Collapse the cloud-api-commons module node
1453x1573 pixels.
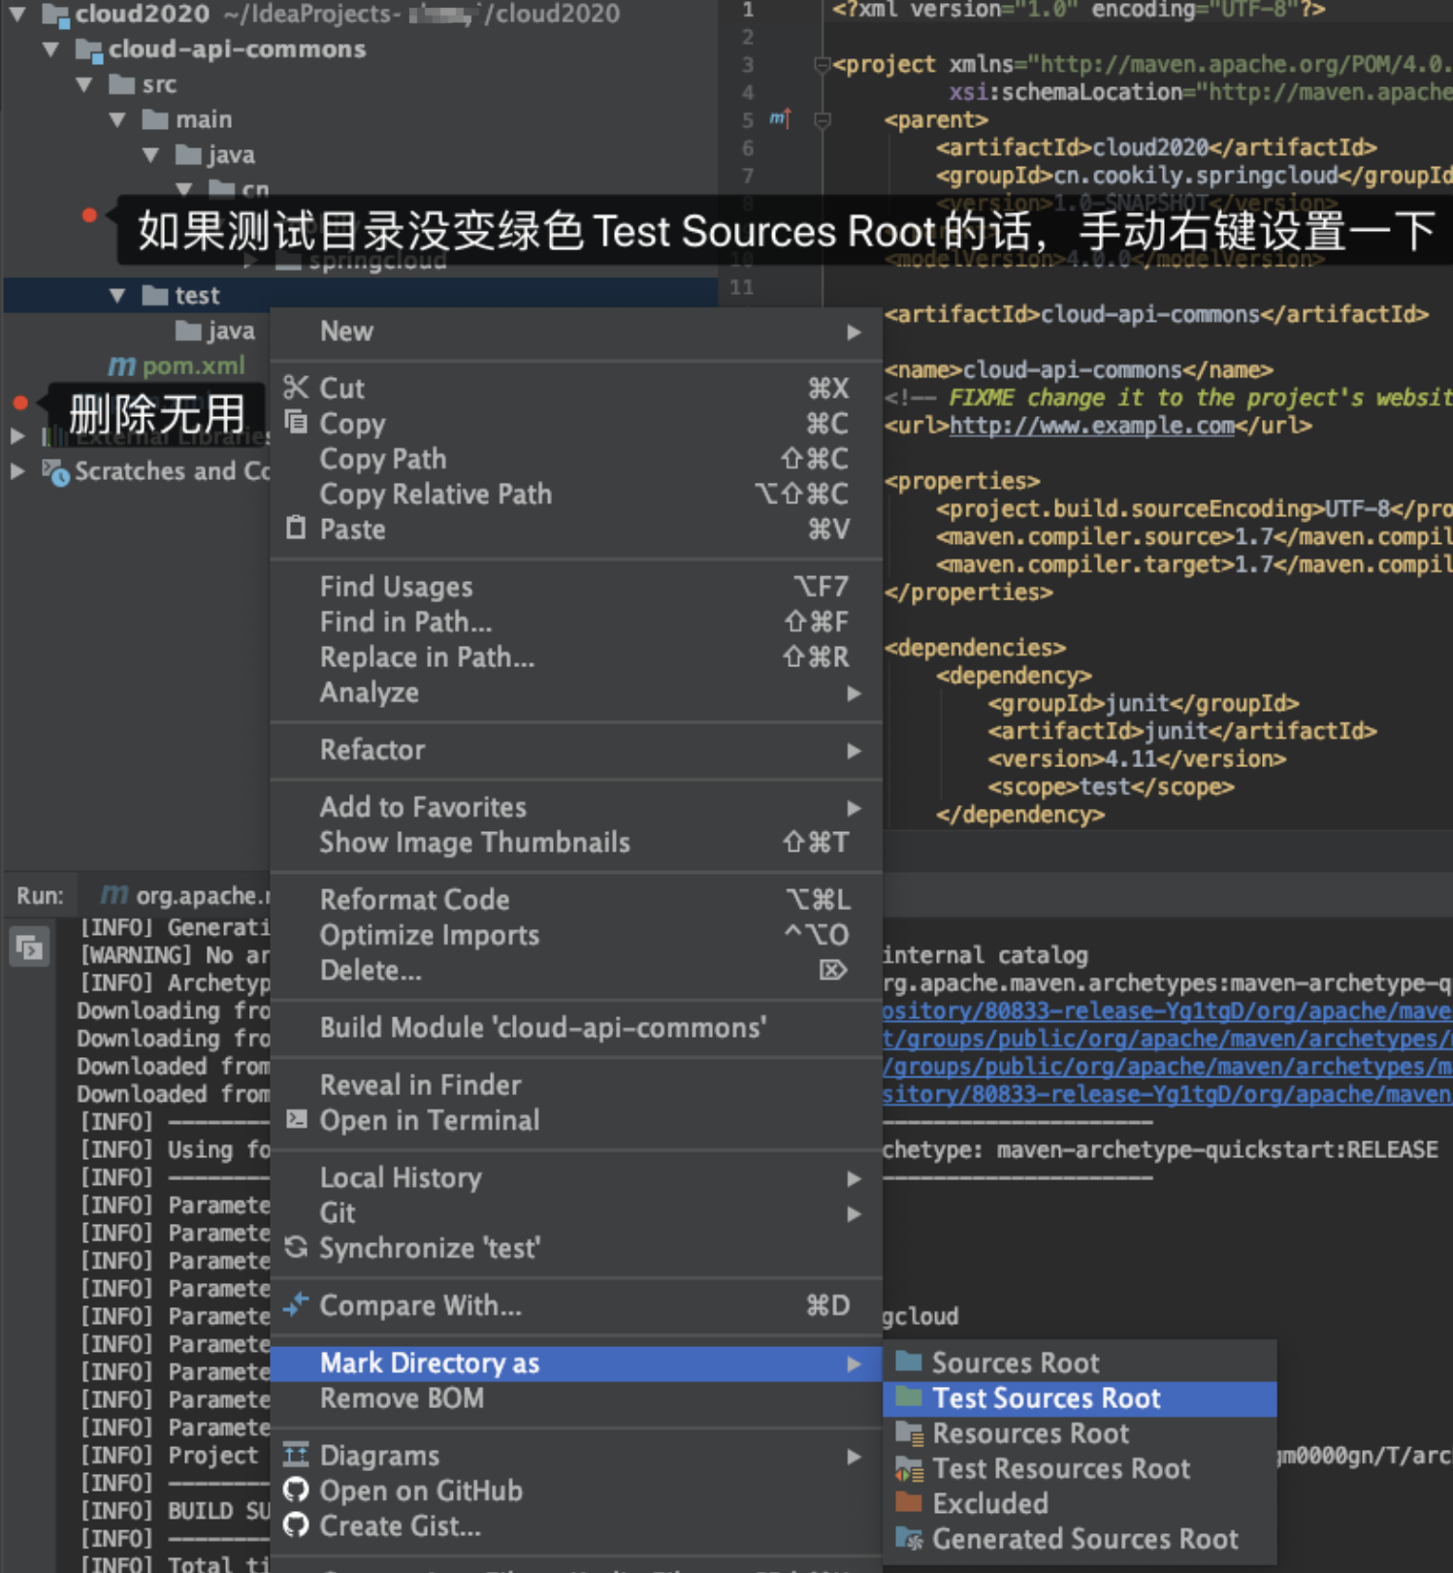[51, 48]
